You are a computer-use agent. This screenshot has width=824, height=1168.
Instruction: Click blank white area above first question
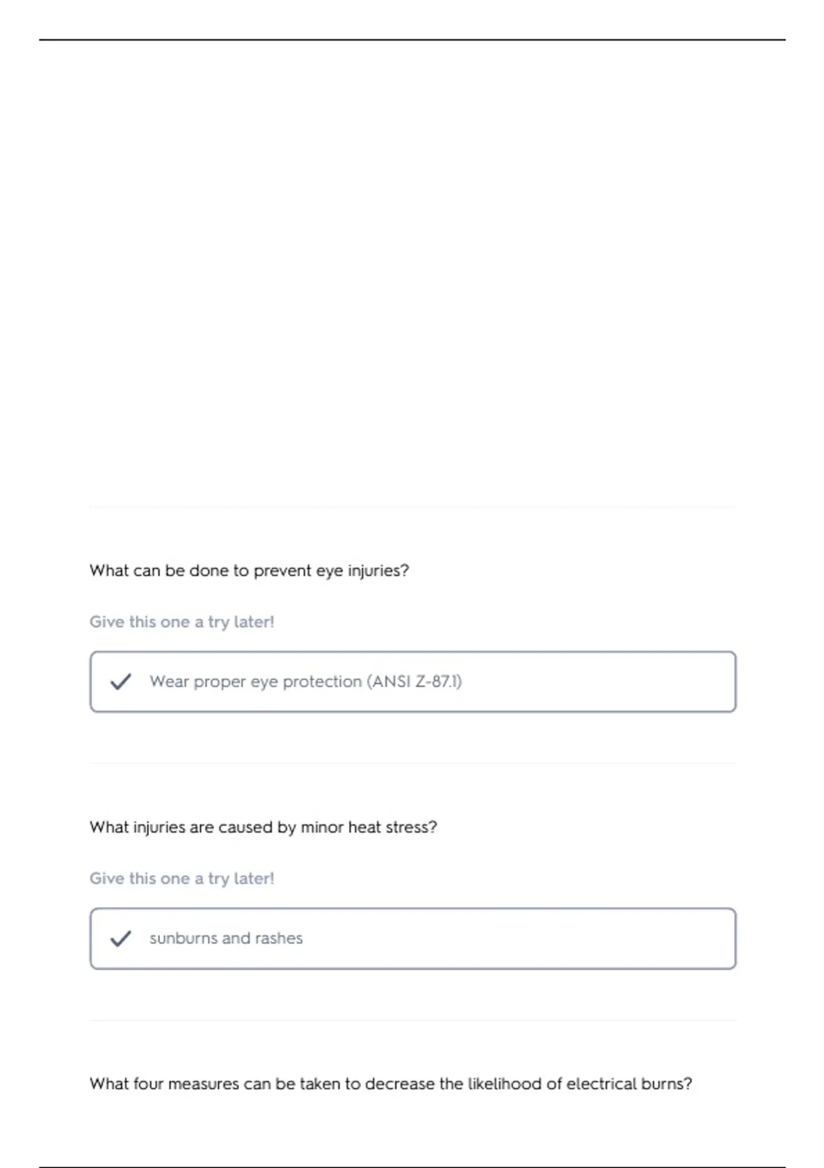point(412,275)
